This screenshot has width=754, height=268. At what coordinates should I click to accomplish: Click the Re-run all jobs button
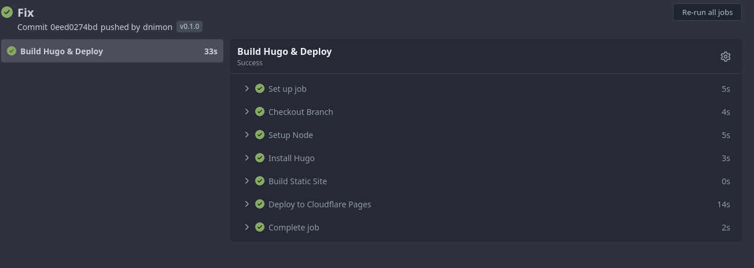(707, 12)
